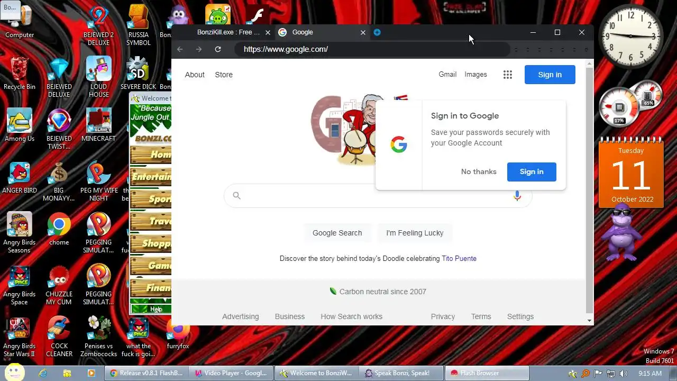Open the Images link
The image size is (677, 381).
coord(475,75)
